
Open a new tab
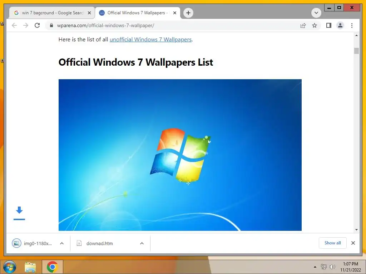pos(188,13)
